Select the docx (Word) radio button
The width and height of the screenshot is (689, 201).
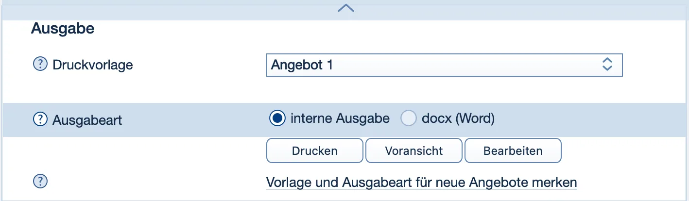tap(408, 118)
